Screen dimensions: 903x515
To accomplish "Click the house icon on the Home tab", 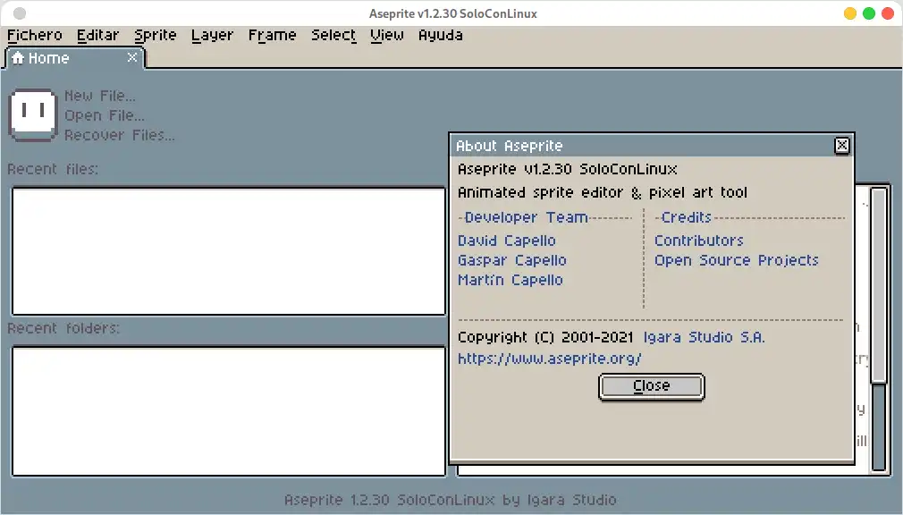I will (x=18, y=57).
